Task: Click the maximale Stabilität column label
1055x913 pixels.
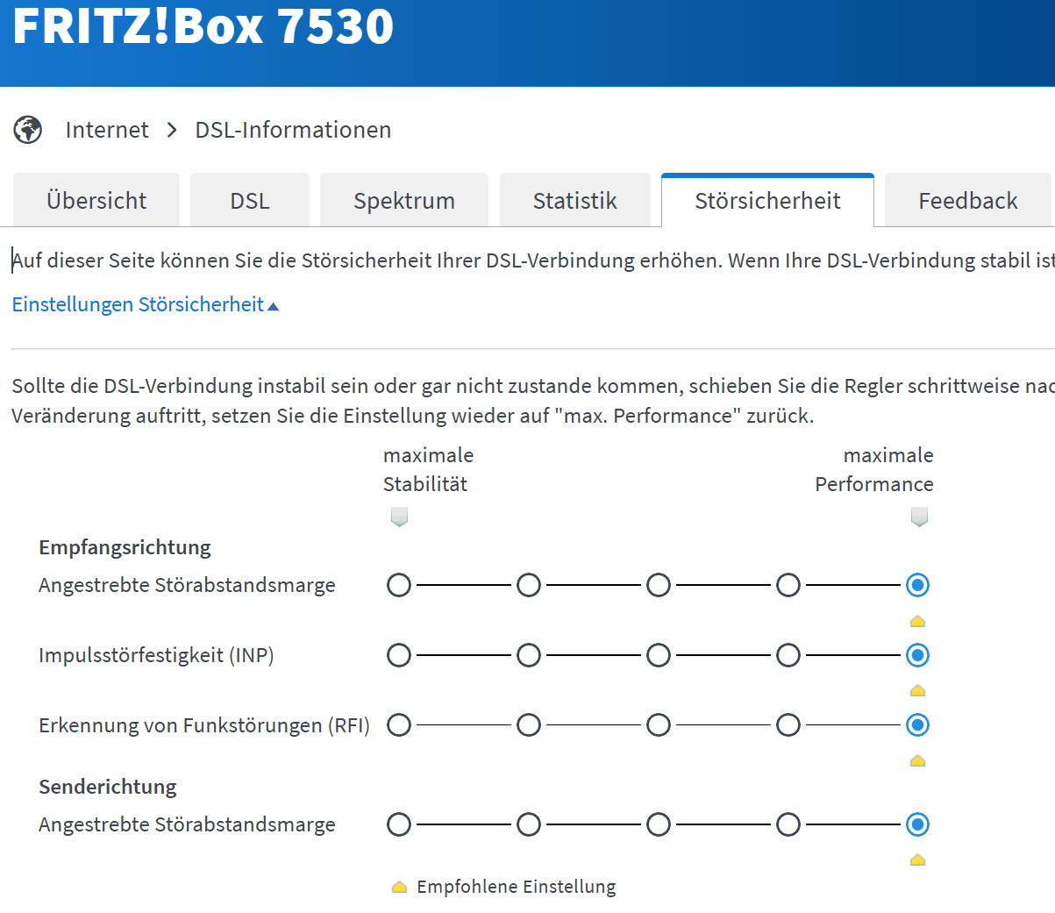Action: 428,469
